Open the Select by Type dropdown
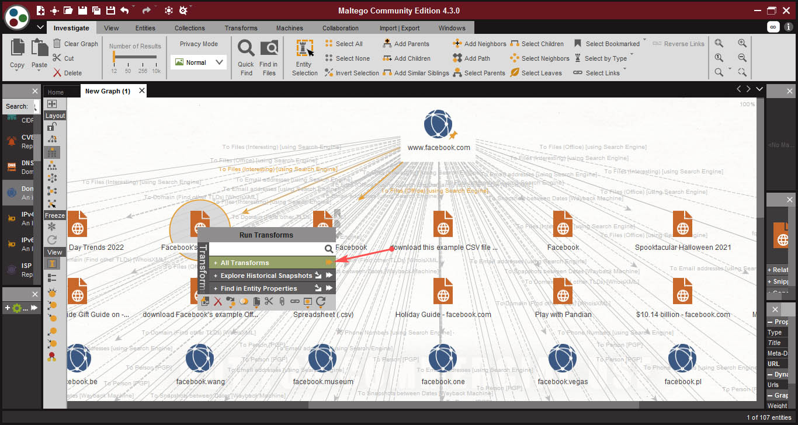 [x=605, y=58]
